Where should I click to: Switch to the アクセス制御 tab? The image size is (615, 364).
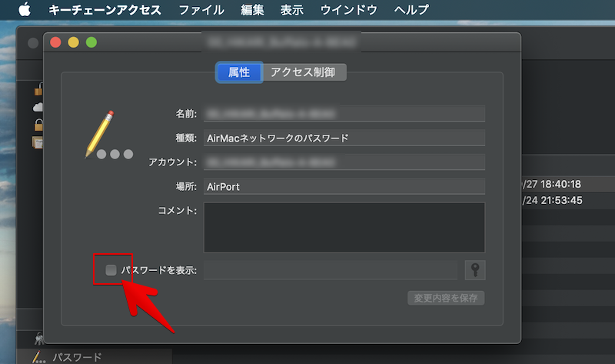coord(304,72)
